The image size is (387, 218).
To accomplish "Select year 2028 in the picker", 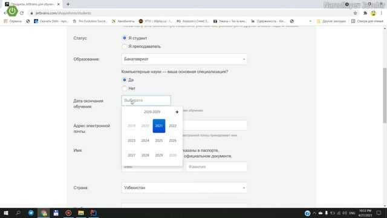I will pos(145,155).
